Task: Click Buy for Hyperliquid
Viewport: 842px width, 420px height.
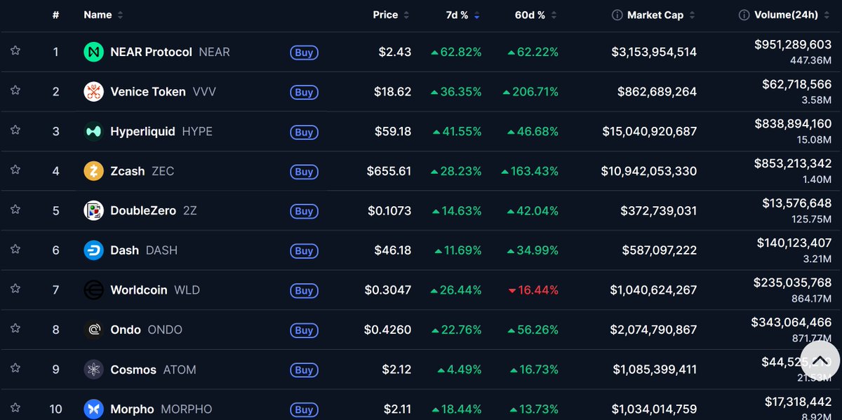Action: (x=304, y=132)
